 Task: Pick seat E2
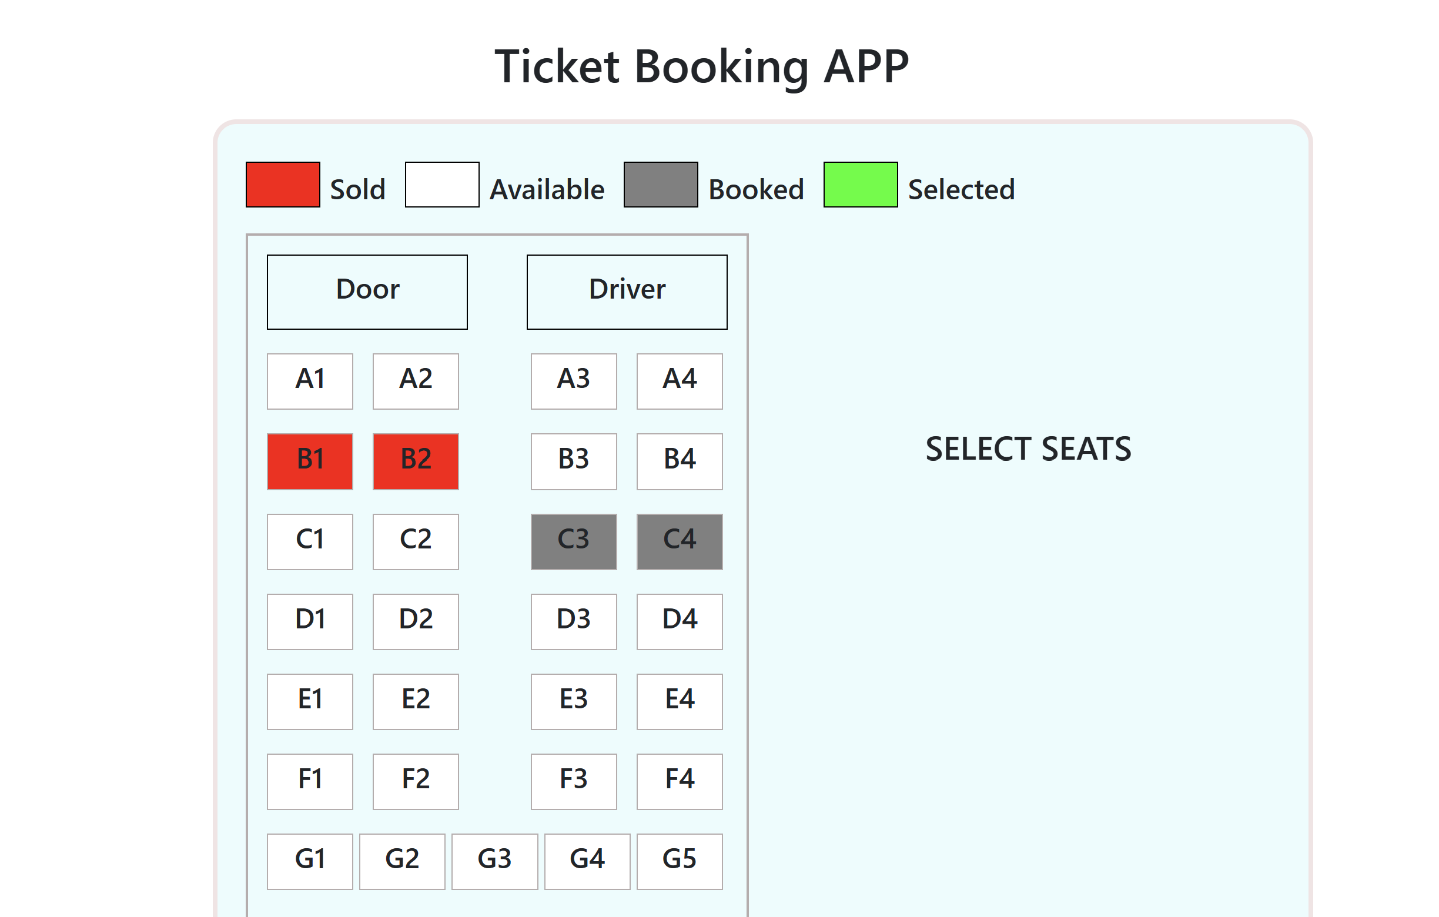tap(416, 701)
